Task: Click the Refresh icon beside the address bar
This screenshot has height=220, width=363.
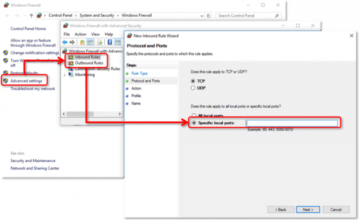Action: coord(209,16)
